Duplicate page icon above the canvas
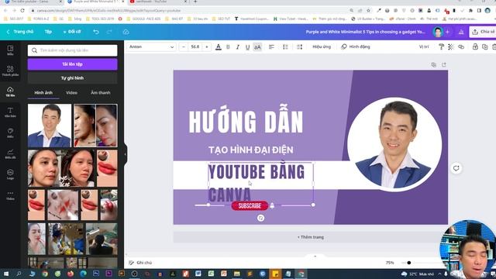The width and height of the screenshot is (496, 279). 434,64
